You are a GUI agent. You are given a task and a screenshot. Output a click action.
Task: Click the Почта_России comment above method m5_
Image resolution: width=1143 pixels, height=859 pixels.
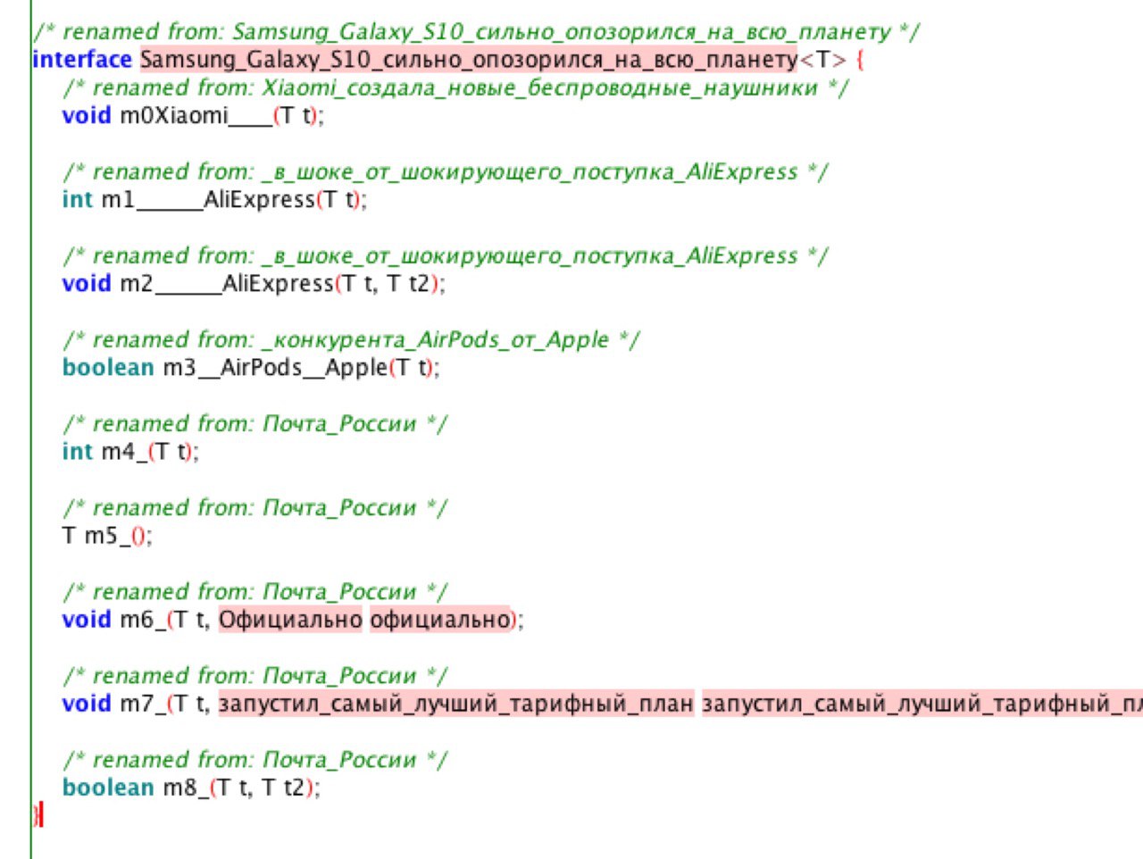tap(254, 507)
